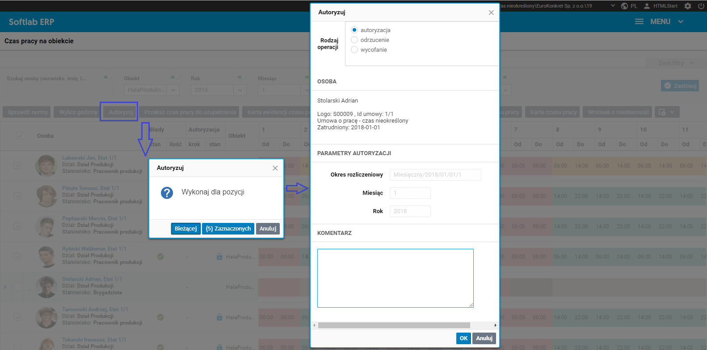Click the check icon on the Zastosuj button
707x350 pixels.
pos(668,86)
